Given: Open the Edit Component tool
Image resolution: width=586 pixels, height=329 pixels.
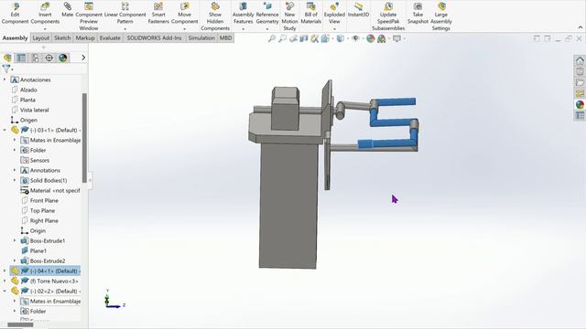Looking at the screenshot, I should point(15,14).
